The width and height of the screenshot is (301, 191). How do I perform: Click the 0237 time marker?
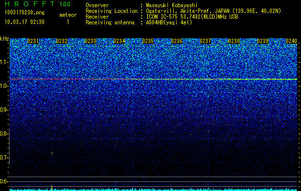coord(205,41)
